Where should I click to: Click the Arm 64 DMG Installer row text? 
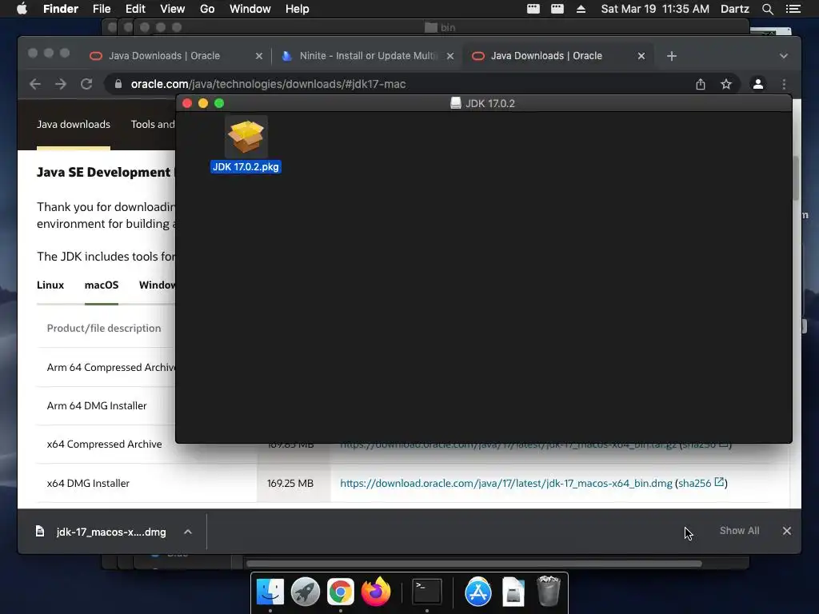[97, 405]
